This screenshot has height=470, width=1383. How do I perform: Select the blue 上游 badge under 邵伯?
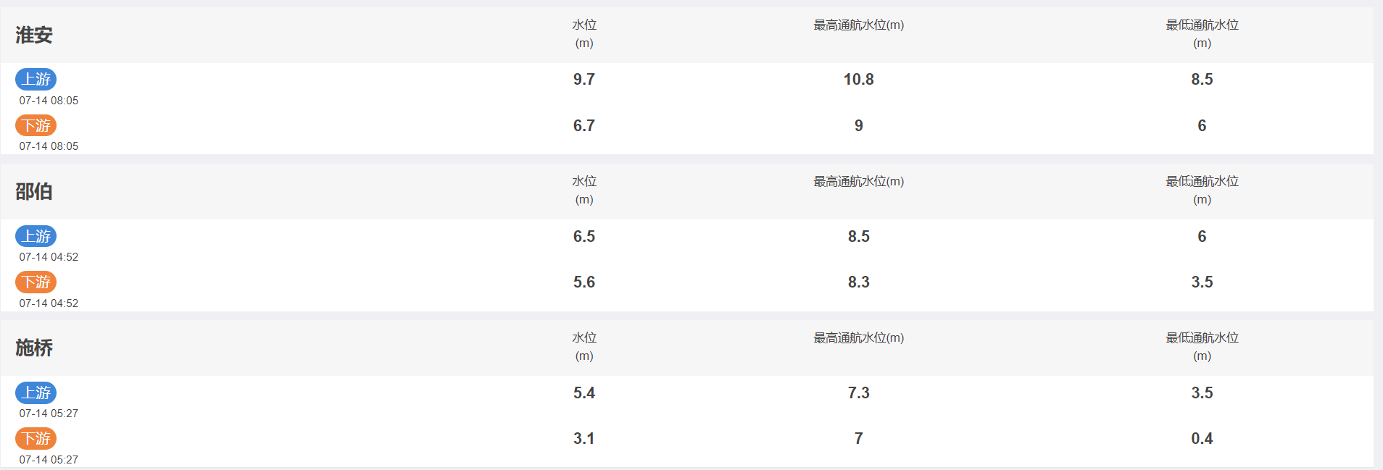click(36, 236)
